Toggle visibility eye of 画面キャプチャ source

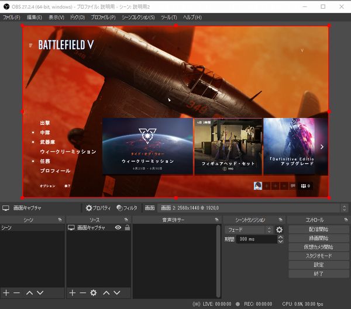coord(118,228)
